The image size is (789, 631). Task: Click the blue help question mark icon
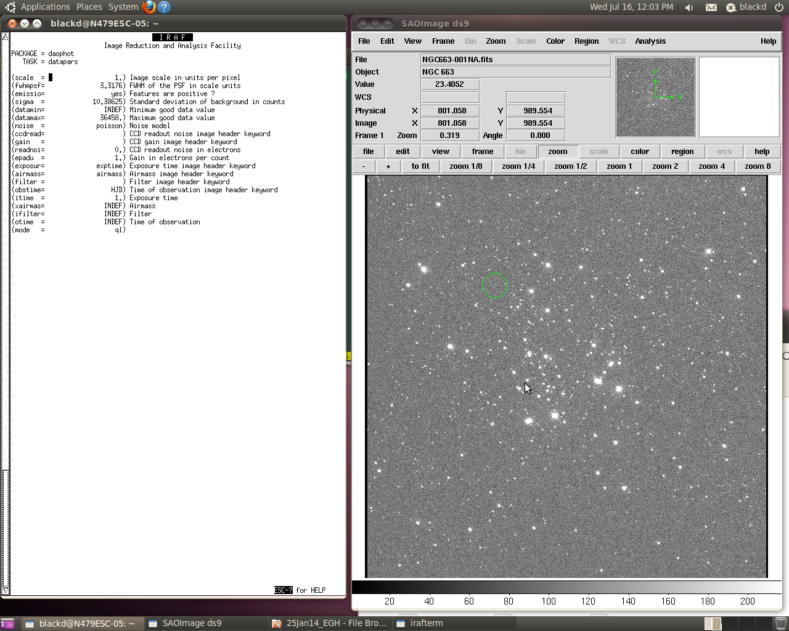[164, 7]
